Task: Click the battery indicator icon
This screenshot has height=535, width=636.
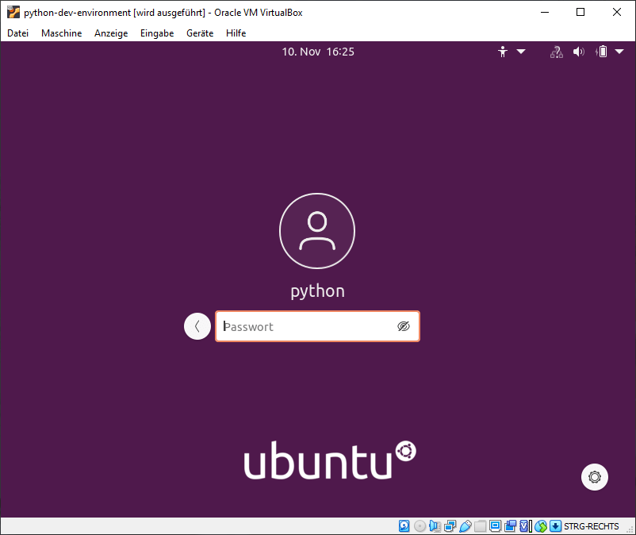Action: pos(602,52)
